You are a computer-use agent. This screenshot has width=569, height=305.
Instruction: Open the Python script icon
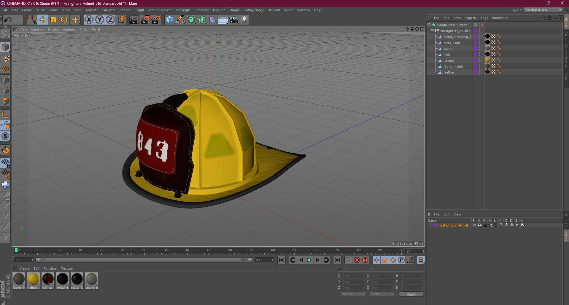5,185
